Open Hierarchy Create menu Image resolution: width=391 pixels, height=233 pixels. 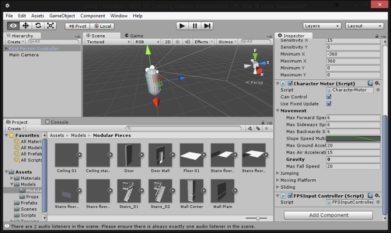pyautogui.click(x=16, y=42)
